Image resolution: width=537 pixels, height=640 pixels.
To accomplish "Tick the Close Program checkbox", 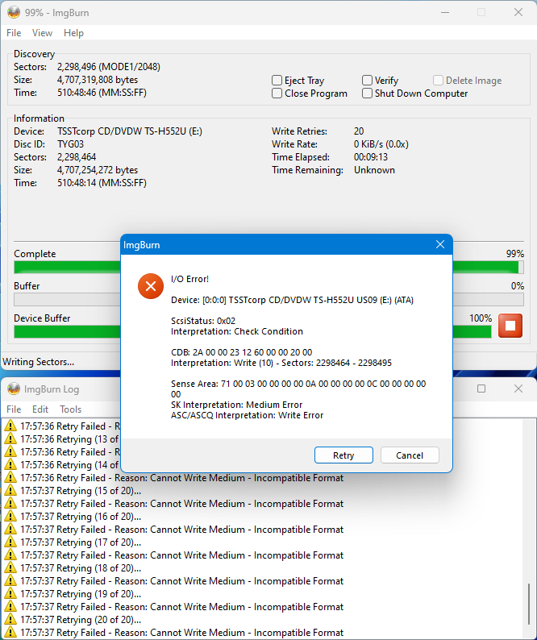I will (x=277, y=94).
